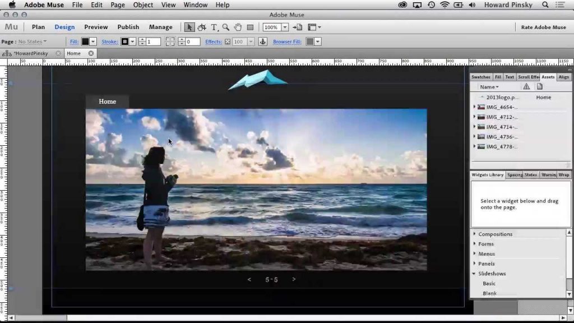Select the Crop tool
This screenshot has width=574, height=323.
(x=202, y=27)
